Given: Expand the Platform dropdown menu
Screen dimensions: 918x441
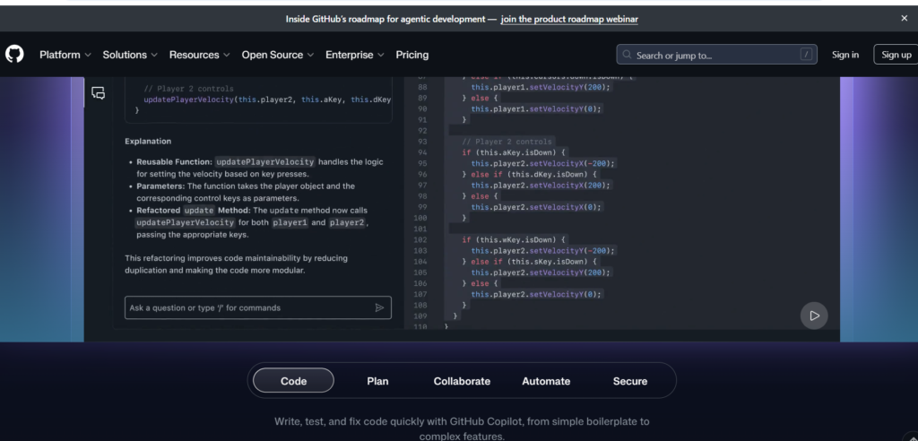Looking at the screenshot, I should 65,55.
